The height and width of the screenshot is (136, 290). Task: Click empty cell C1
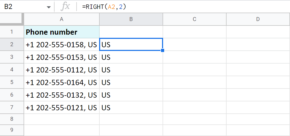click(x=195, y=32)
